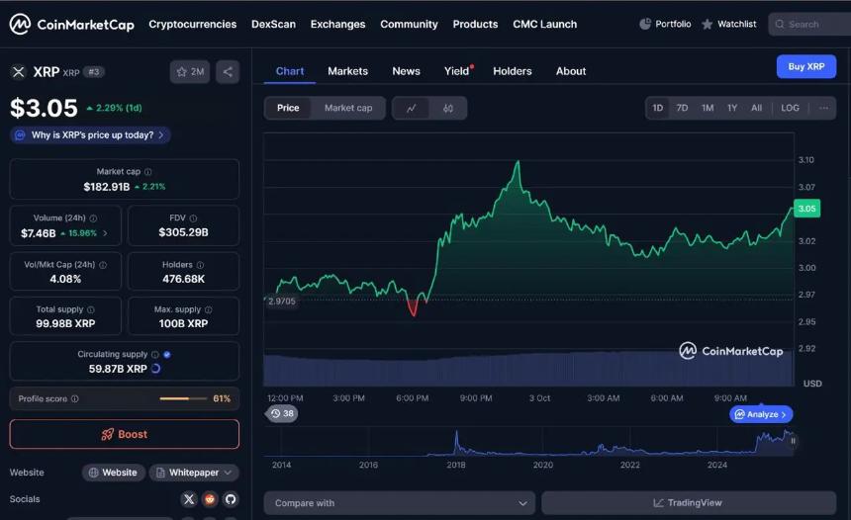Toggle chart to Price view
851x520 pixels.
point(288,108)
